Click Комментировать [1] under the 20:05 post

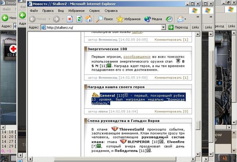click(x=171, y=40)
